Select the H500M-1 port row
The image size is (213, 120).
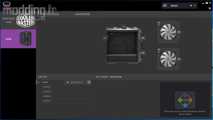[64, 87]
